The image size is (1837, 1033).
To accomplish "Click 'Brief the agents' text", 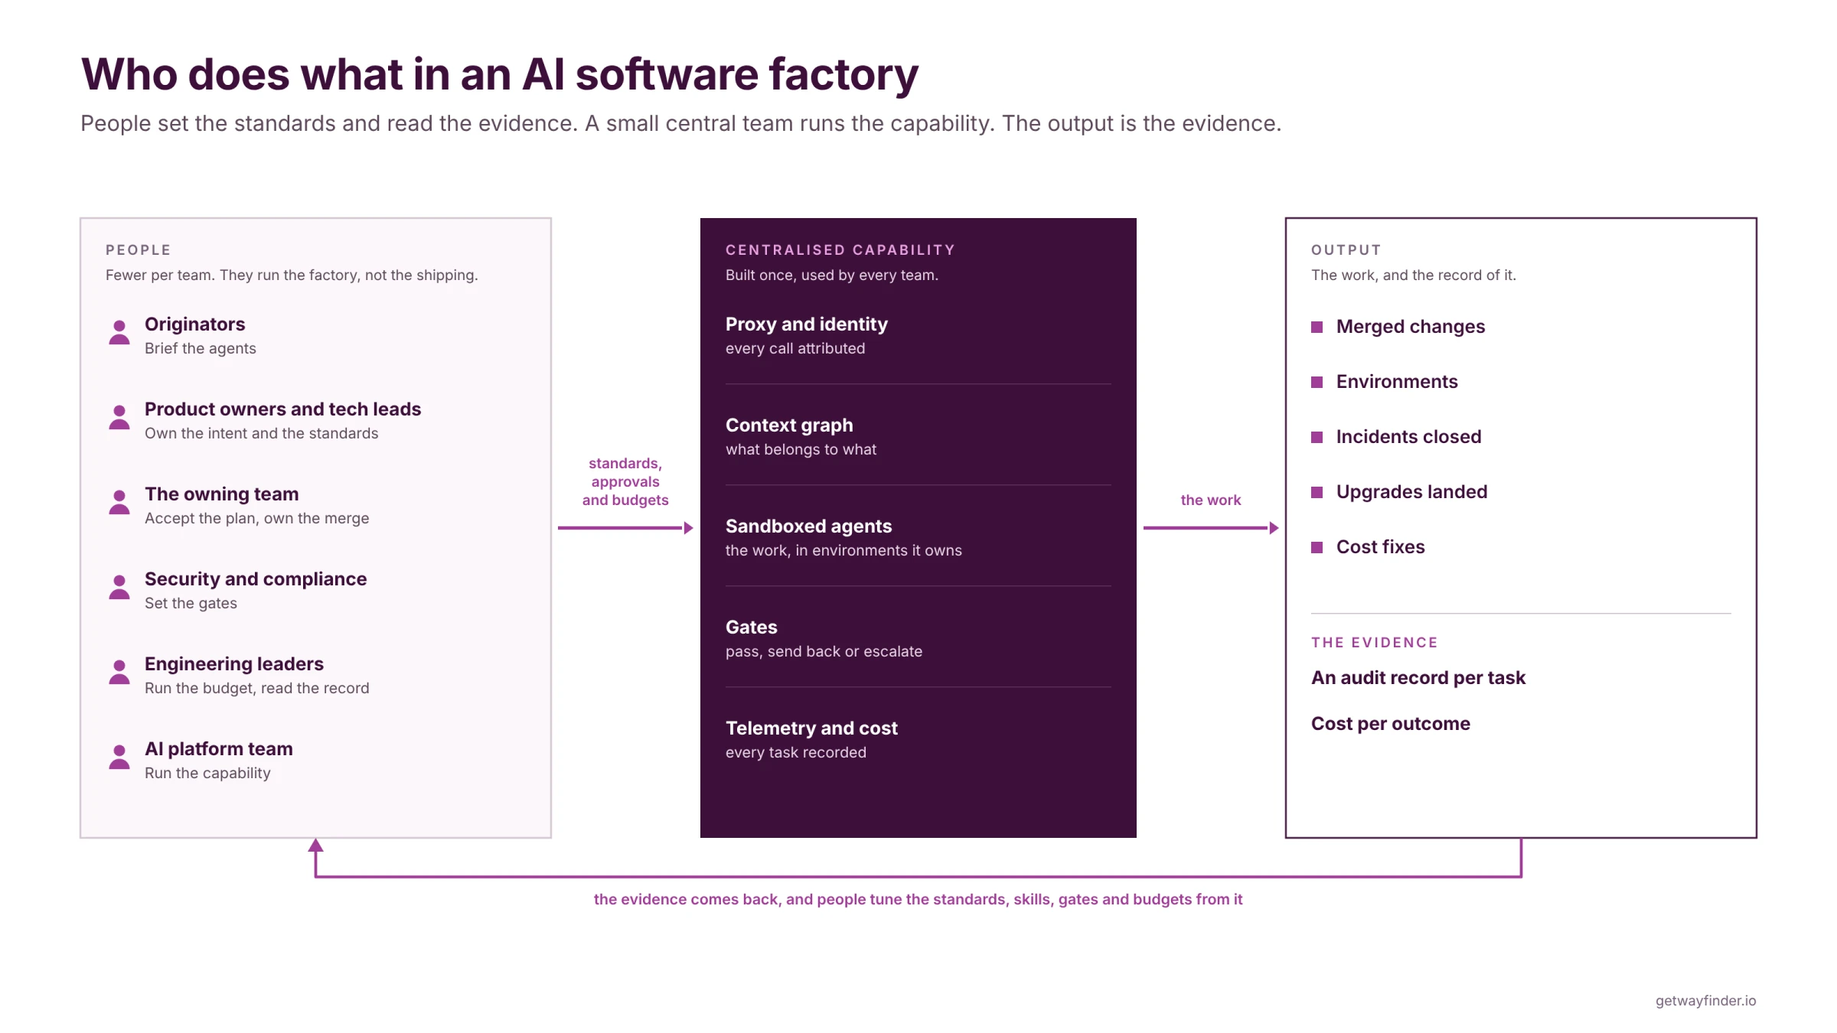I will click(201, 349).
